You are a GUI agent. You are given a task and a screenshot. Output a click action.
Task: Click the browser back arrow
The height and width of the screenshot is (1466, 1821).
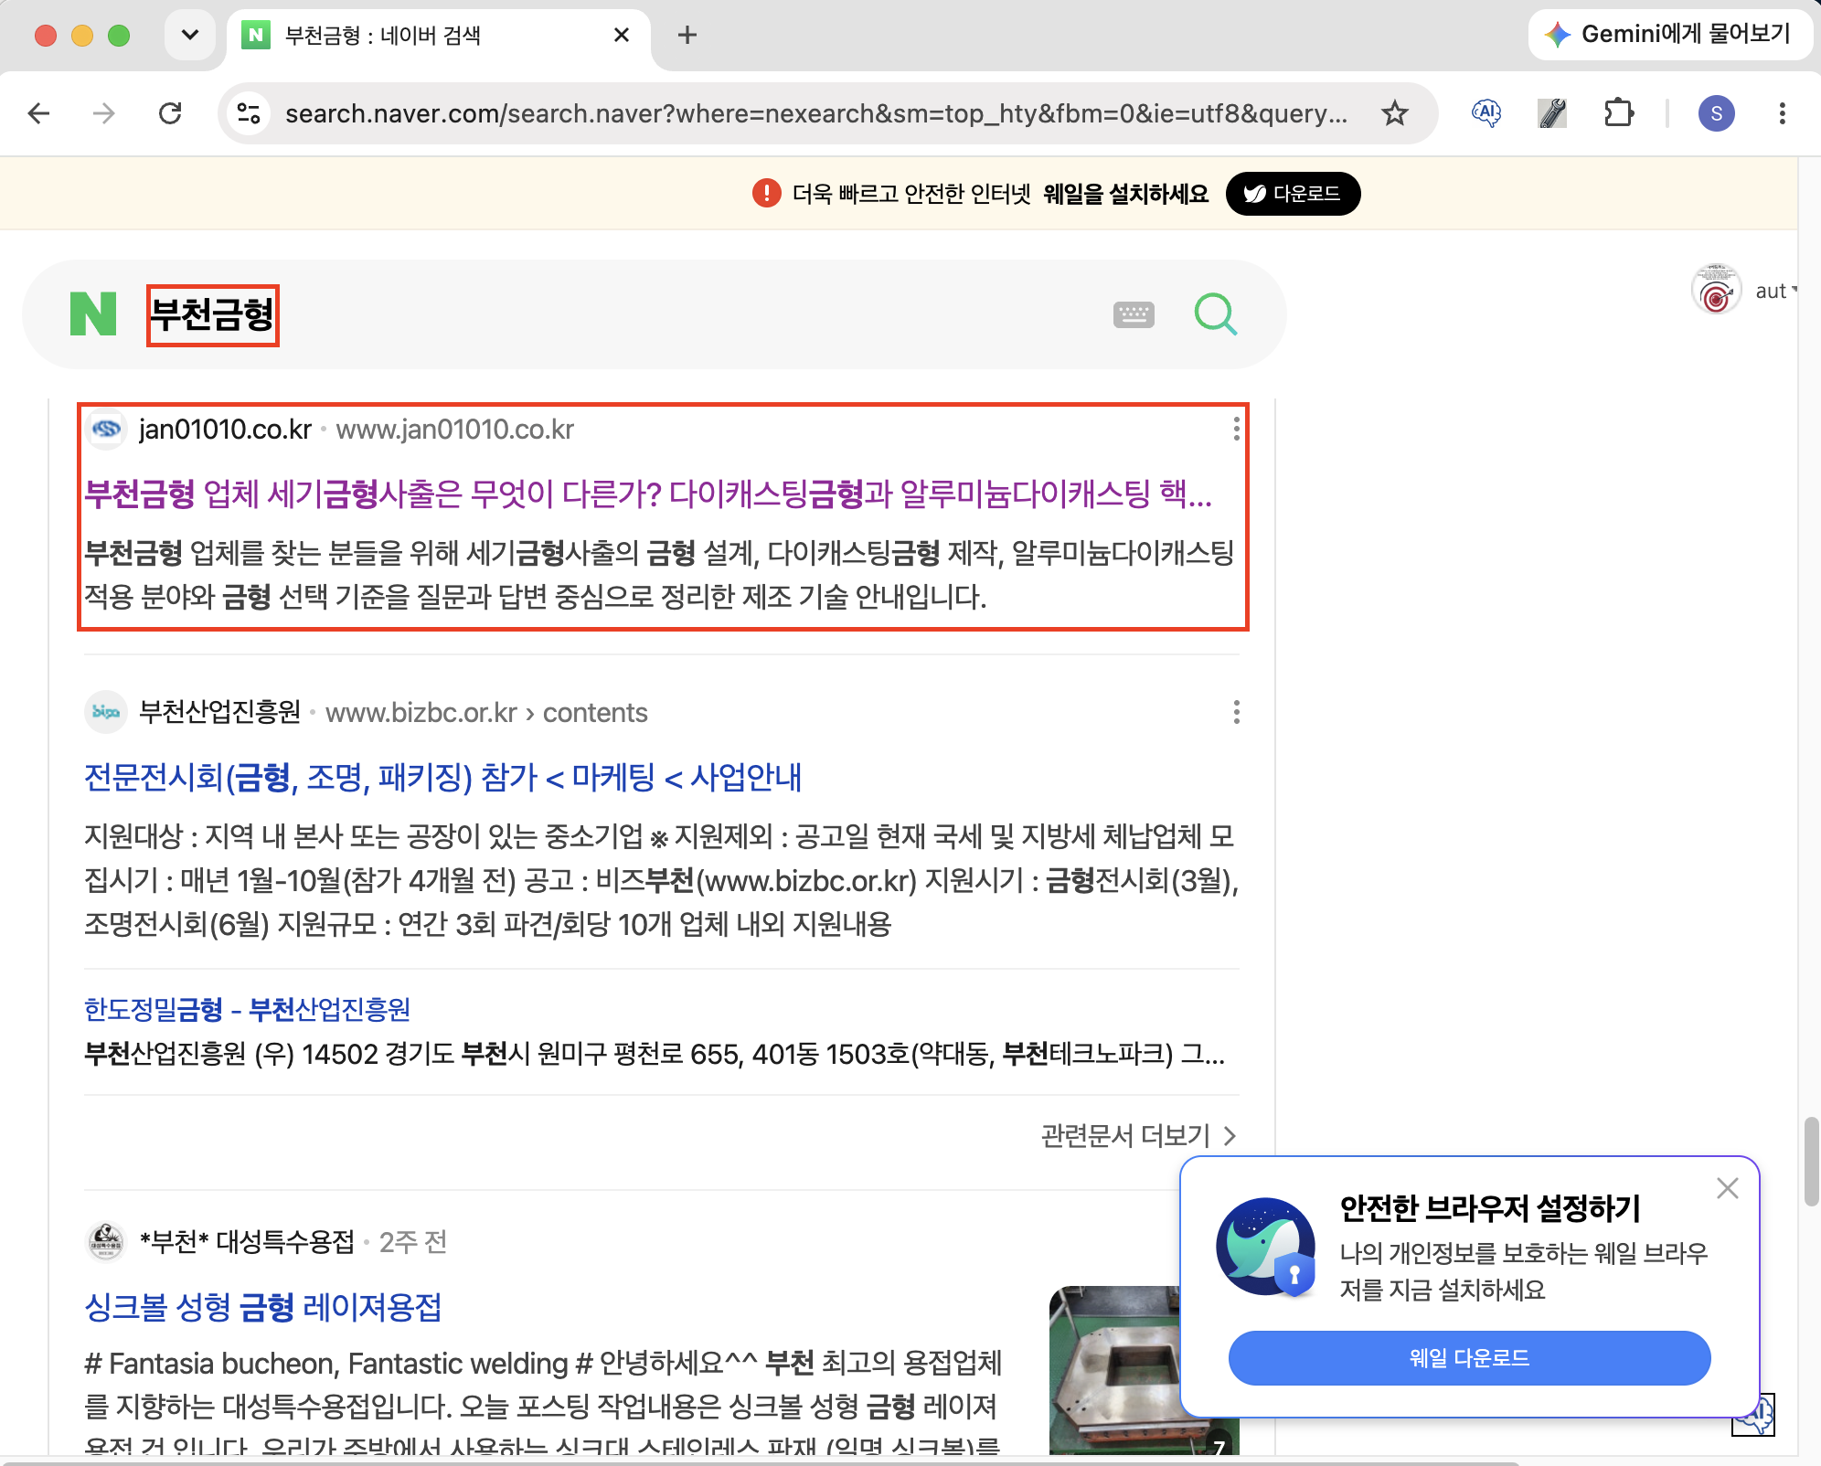[x=38, y=113]
